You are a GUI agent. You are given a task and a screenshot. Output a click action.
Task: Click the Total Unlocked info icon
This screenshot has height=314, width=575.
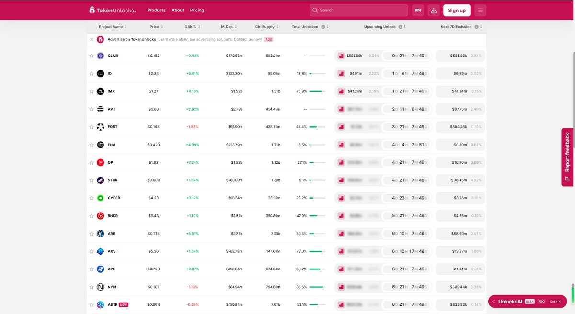tap(323, 27)
